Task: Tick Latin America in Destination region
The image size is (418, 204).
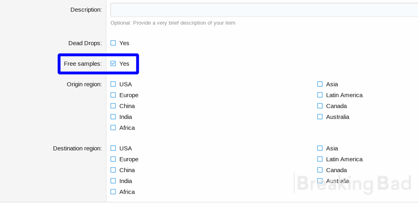Action: [320, 159]
